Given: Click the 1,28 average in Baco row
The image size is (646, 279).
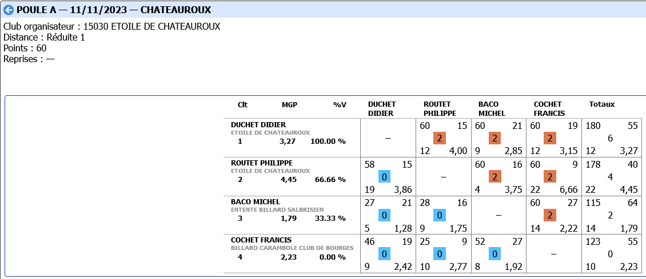Looking at the screenshot, I should (403, 228).
